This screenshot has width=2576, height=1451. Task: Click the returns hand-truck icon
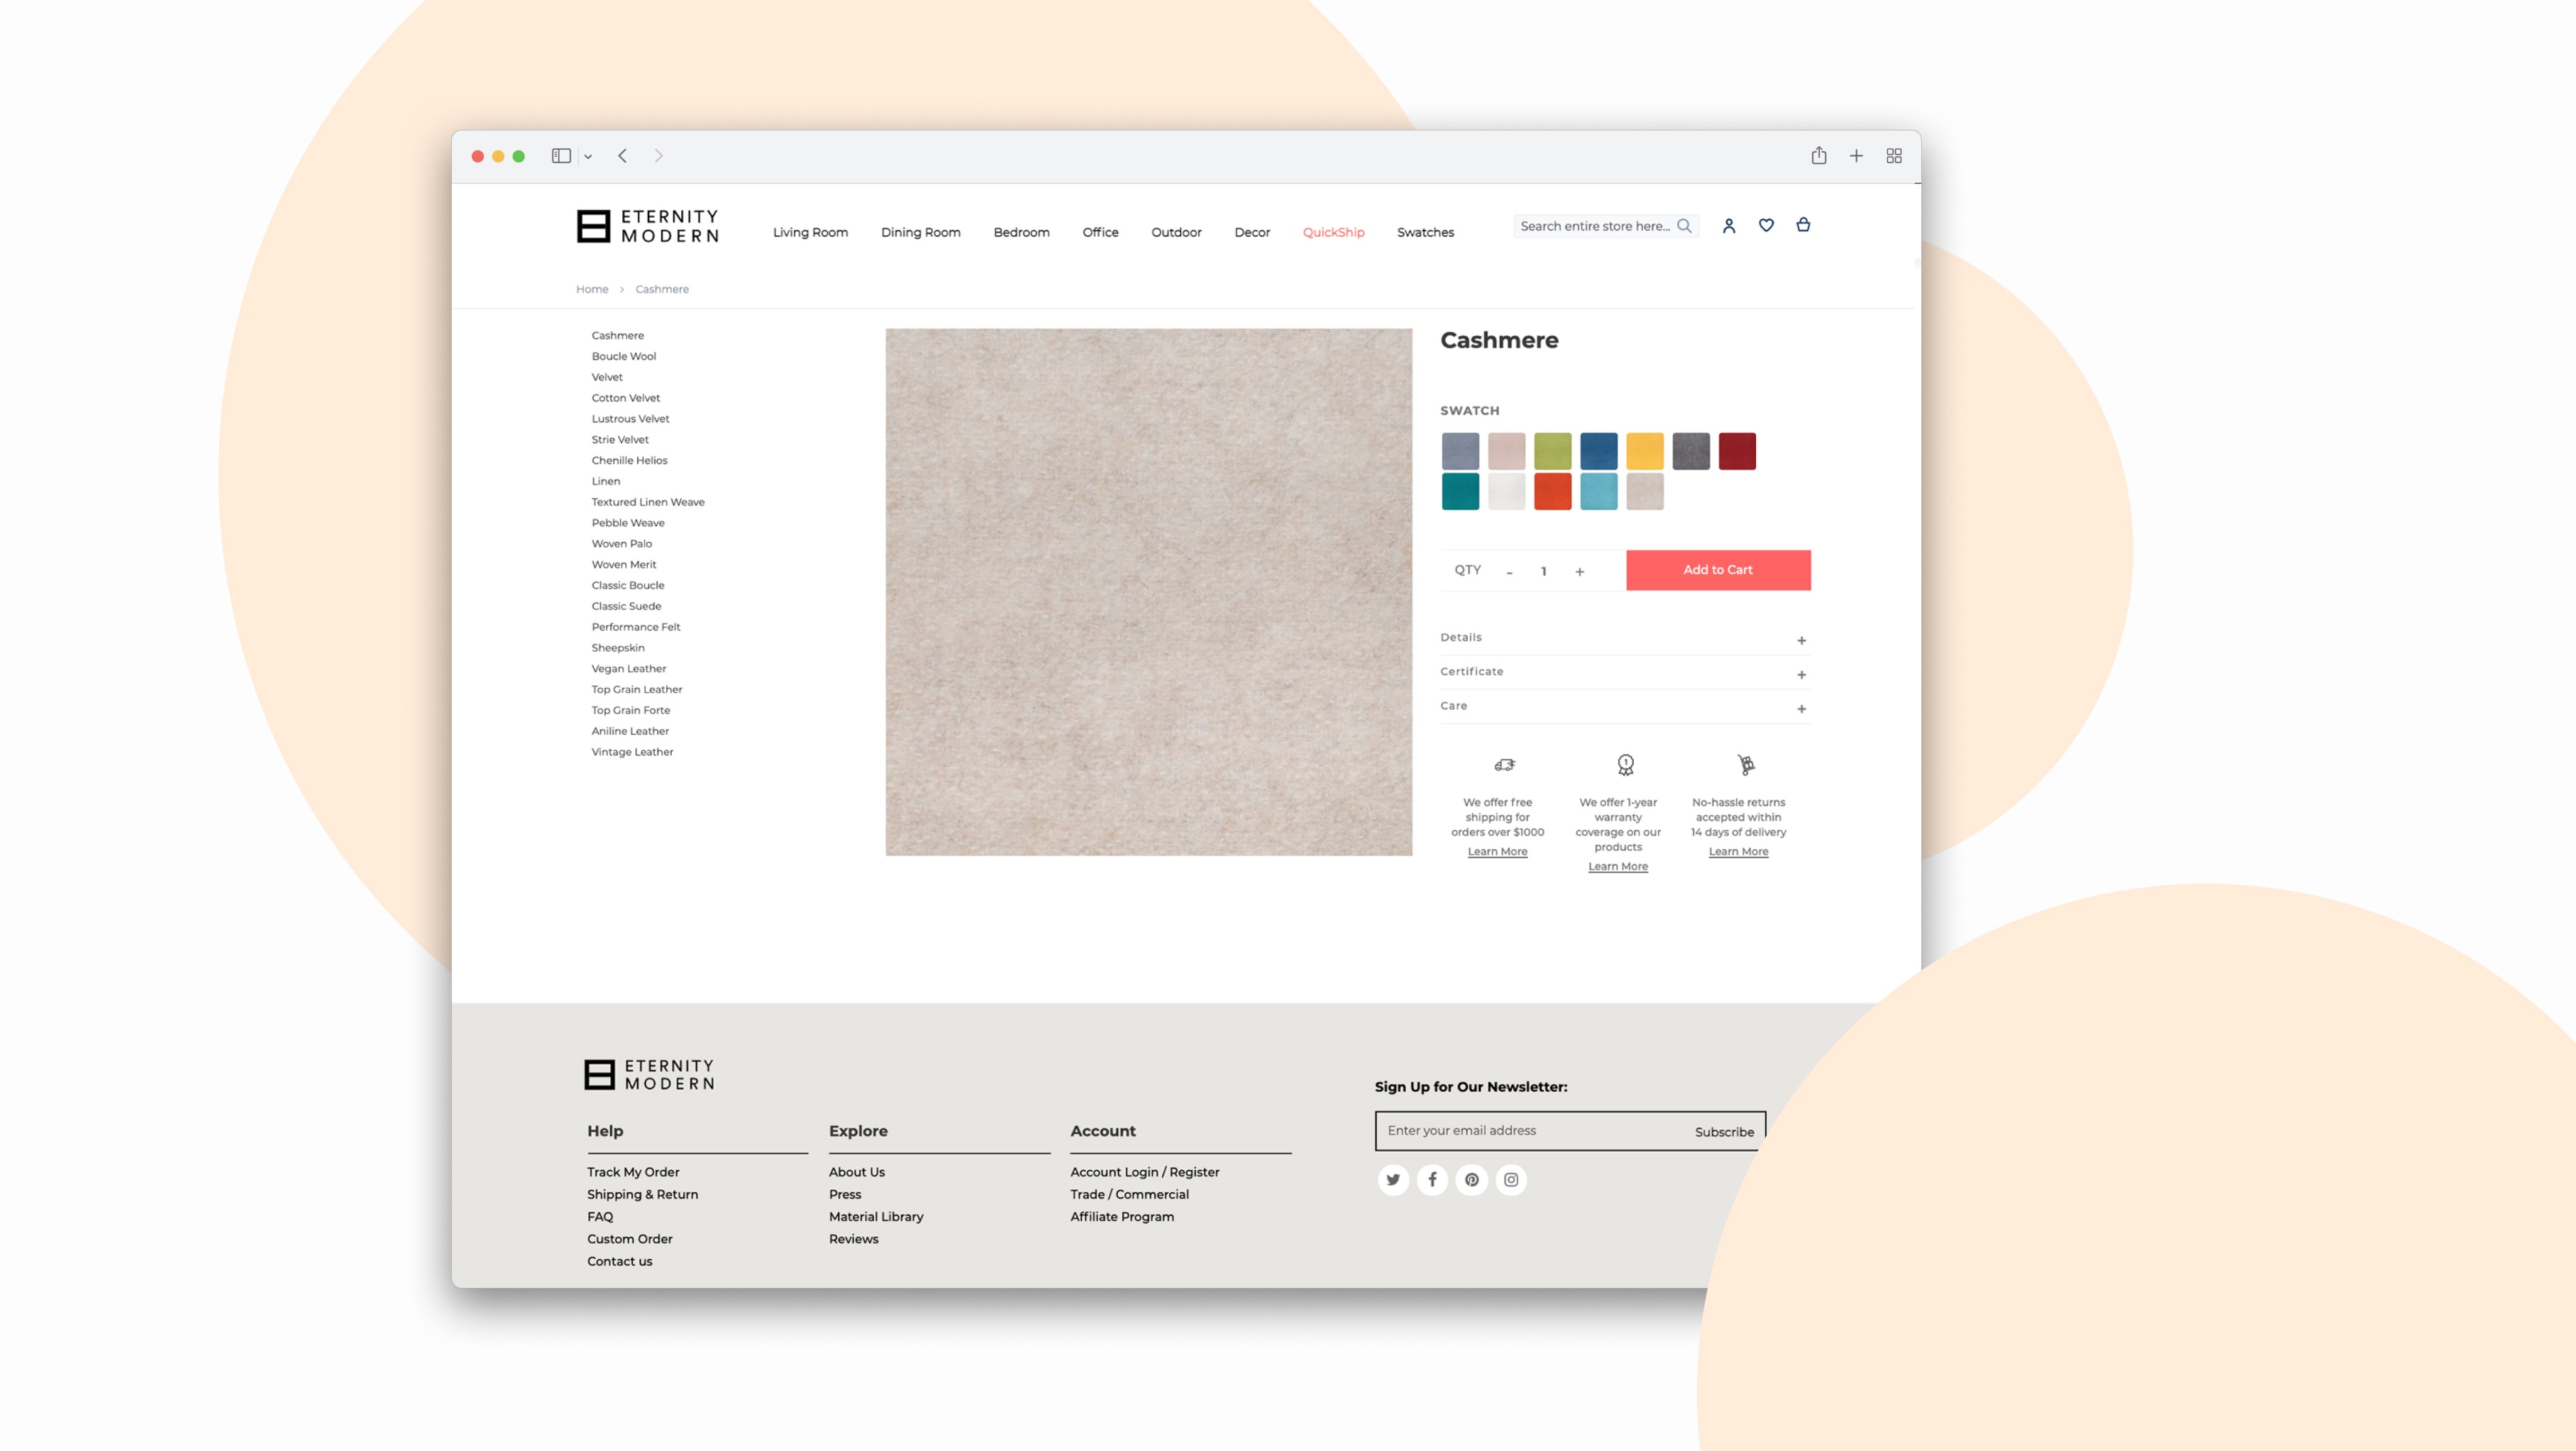[1746, 765]
